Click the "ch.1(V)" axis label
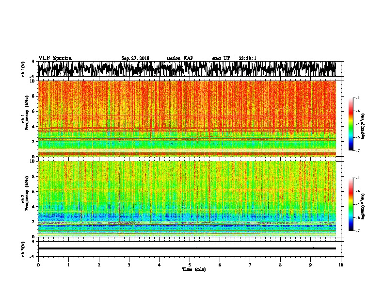The width and height of the screenshot is (384, 297). click(23, 69)
